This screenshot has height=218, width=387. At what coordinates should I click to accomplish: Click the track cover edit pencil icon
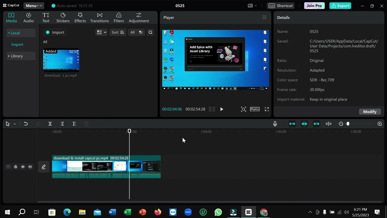(x=44, y=167)
